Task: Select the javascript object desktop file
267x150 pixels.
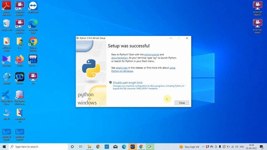Action: pyautogui.click(x=257, y=26)
